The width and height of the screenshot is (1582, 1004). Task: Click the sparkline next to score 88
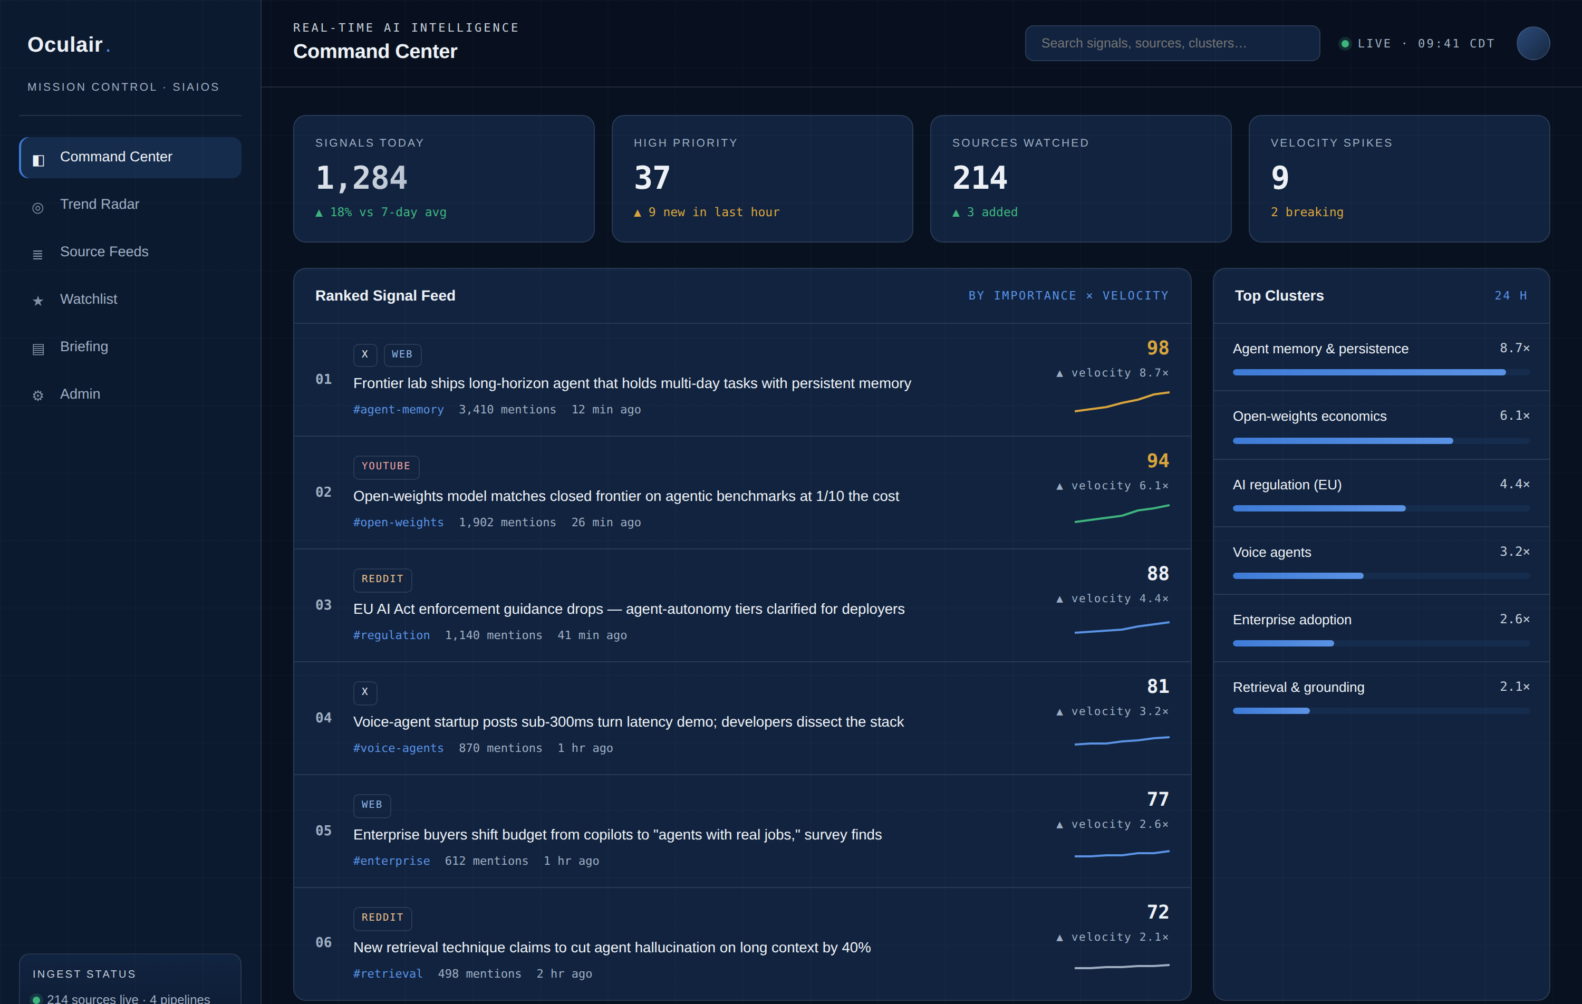point(1122,627)
